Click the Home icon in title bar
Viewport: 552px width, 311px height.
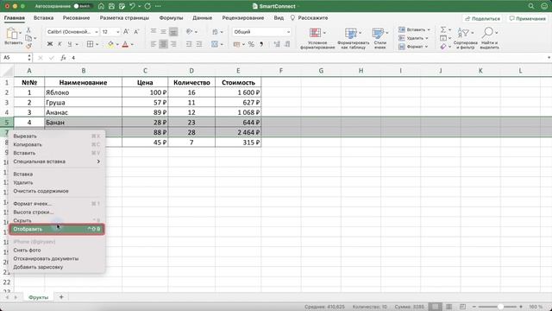point(101,6)
